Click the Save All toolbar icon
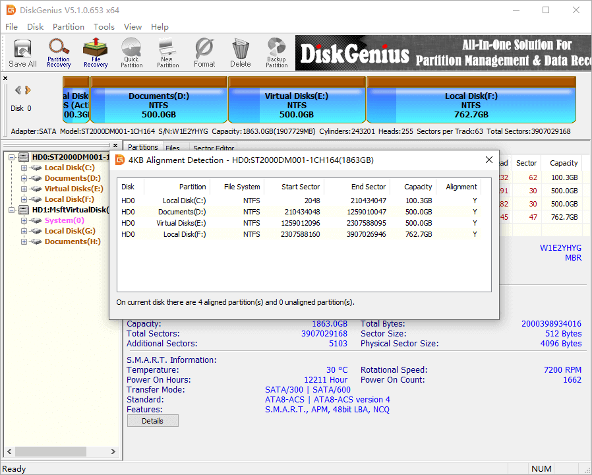This screenshot has height=475, width=592. tap(22, 53)
